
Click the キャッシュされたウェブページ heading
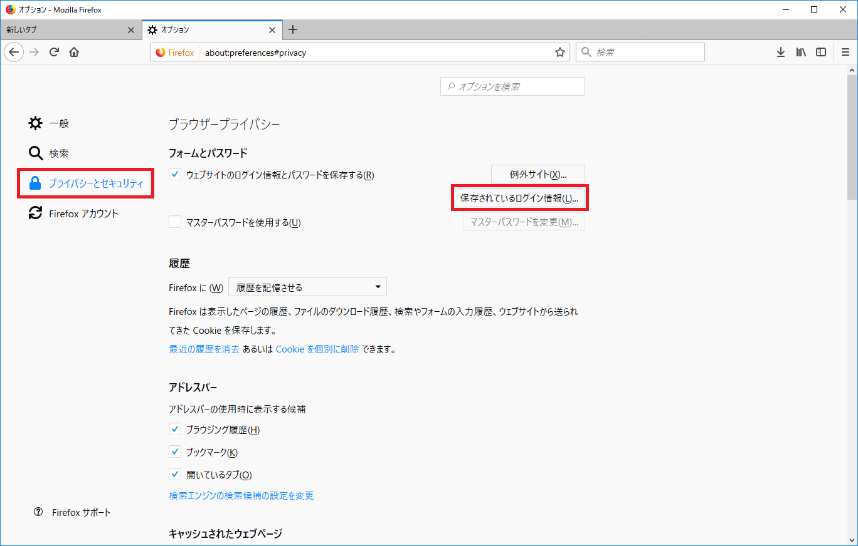tap(226, 533)
